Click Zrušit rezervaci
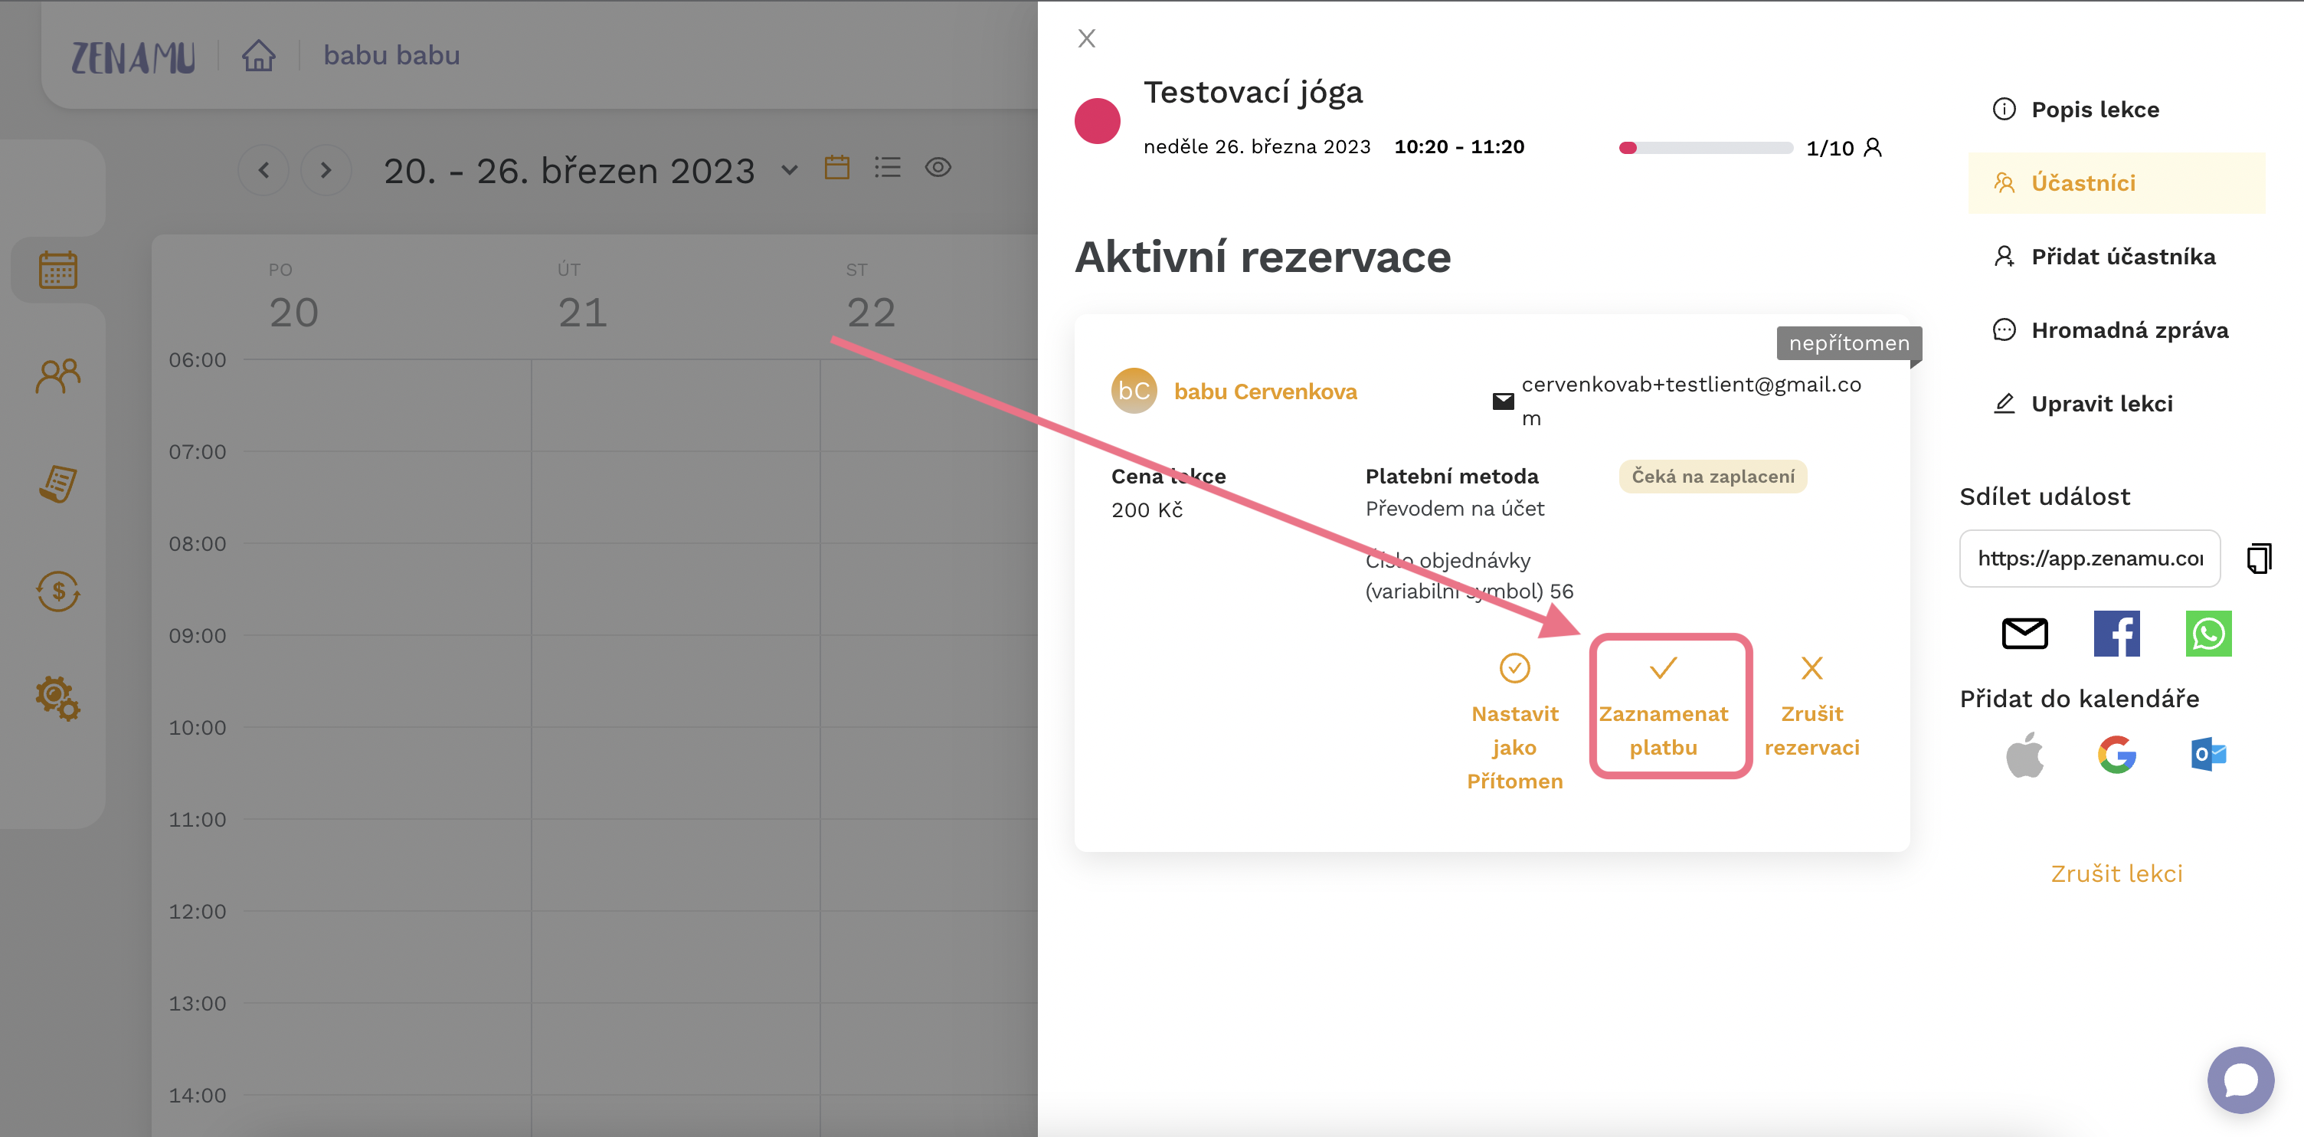The height and width of the screenshot is (1137, 2304). tap(1811, 706)
